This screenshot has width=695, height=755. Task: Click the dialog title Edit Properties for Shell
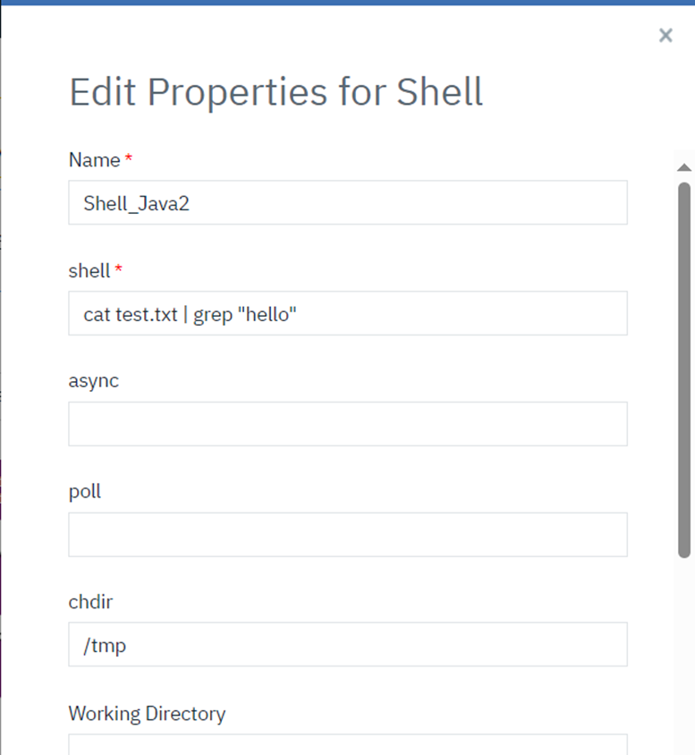pyautogui.click(x=275, y=91)
